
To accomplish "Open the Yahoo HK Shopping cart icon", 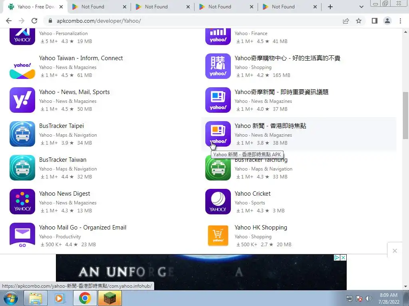I will [x=218, y=235].
